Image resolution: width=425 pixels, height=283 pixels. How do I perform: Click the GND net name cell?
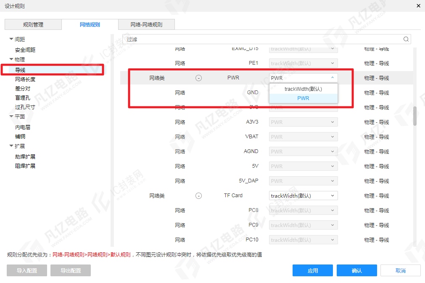[x=253, y=93]
